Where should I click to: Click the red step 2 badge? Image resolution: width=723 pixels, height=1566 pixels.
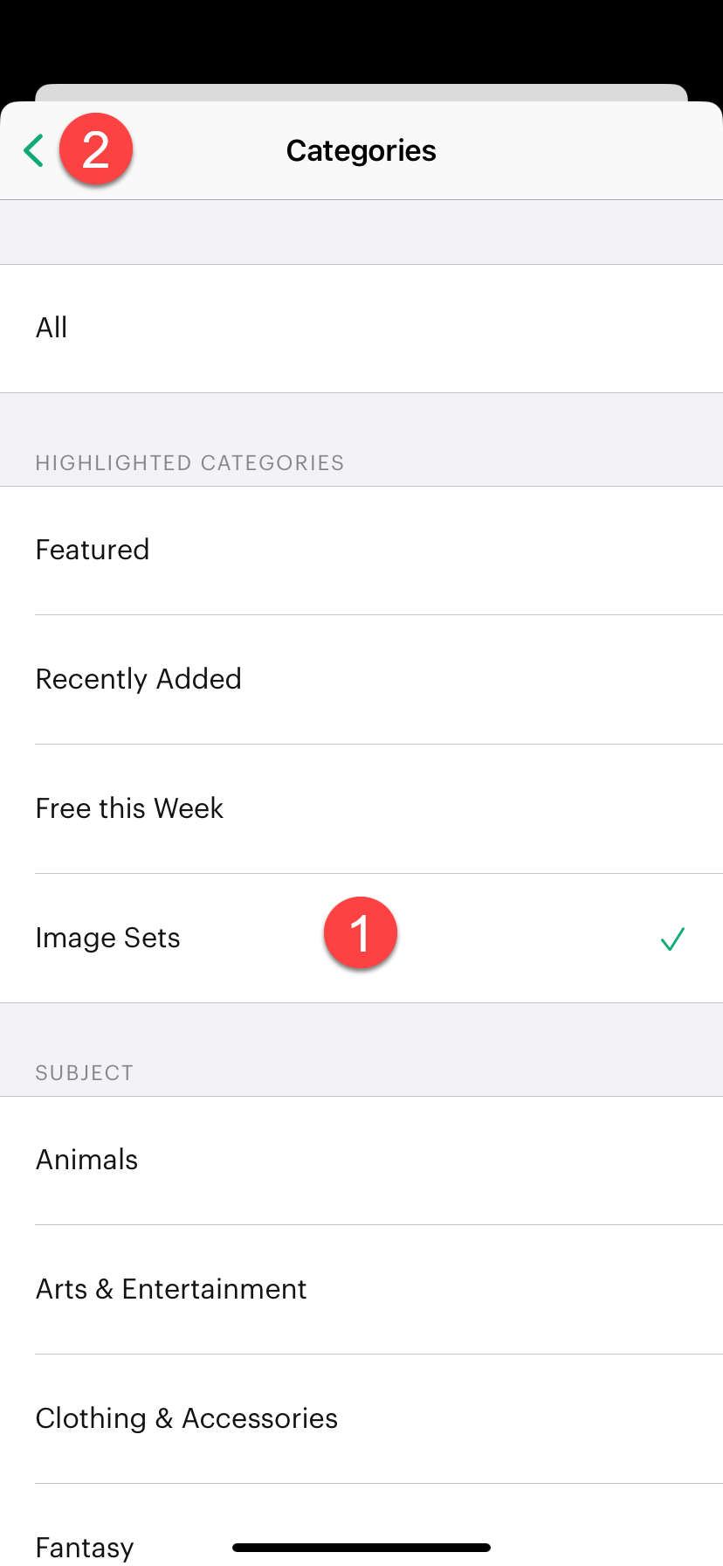(x=96, y=149)
